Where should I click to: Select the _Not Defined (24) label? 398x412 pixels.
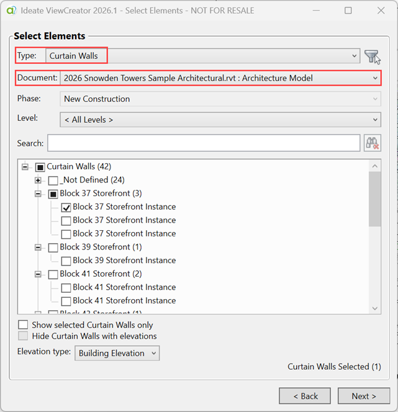tap(93, 180)
